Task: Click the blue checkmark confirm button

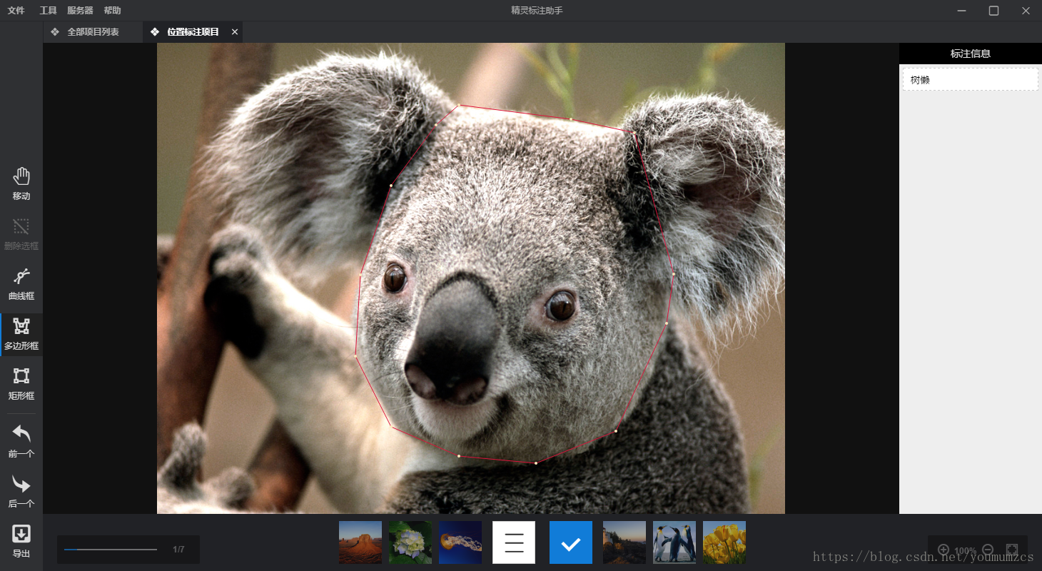Action: (571, 542)
